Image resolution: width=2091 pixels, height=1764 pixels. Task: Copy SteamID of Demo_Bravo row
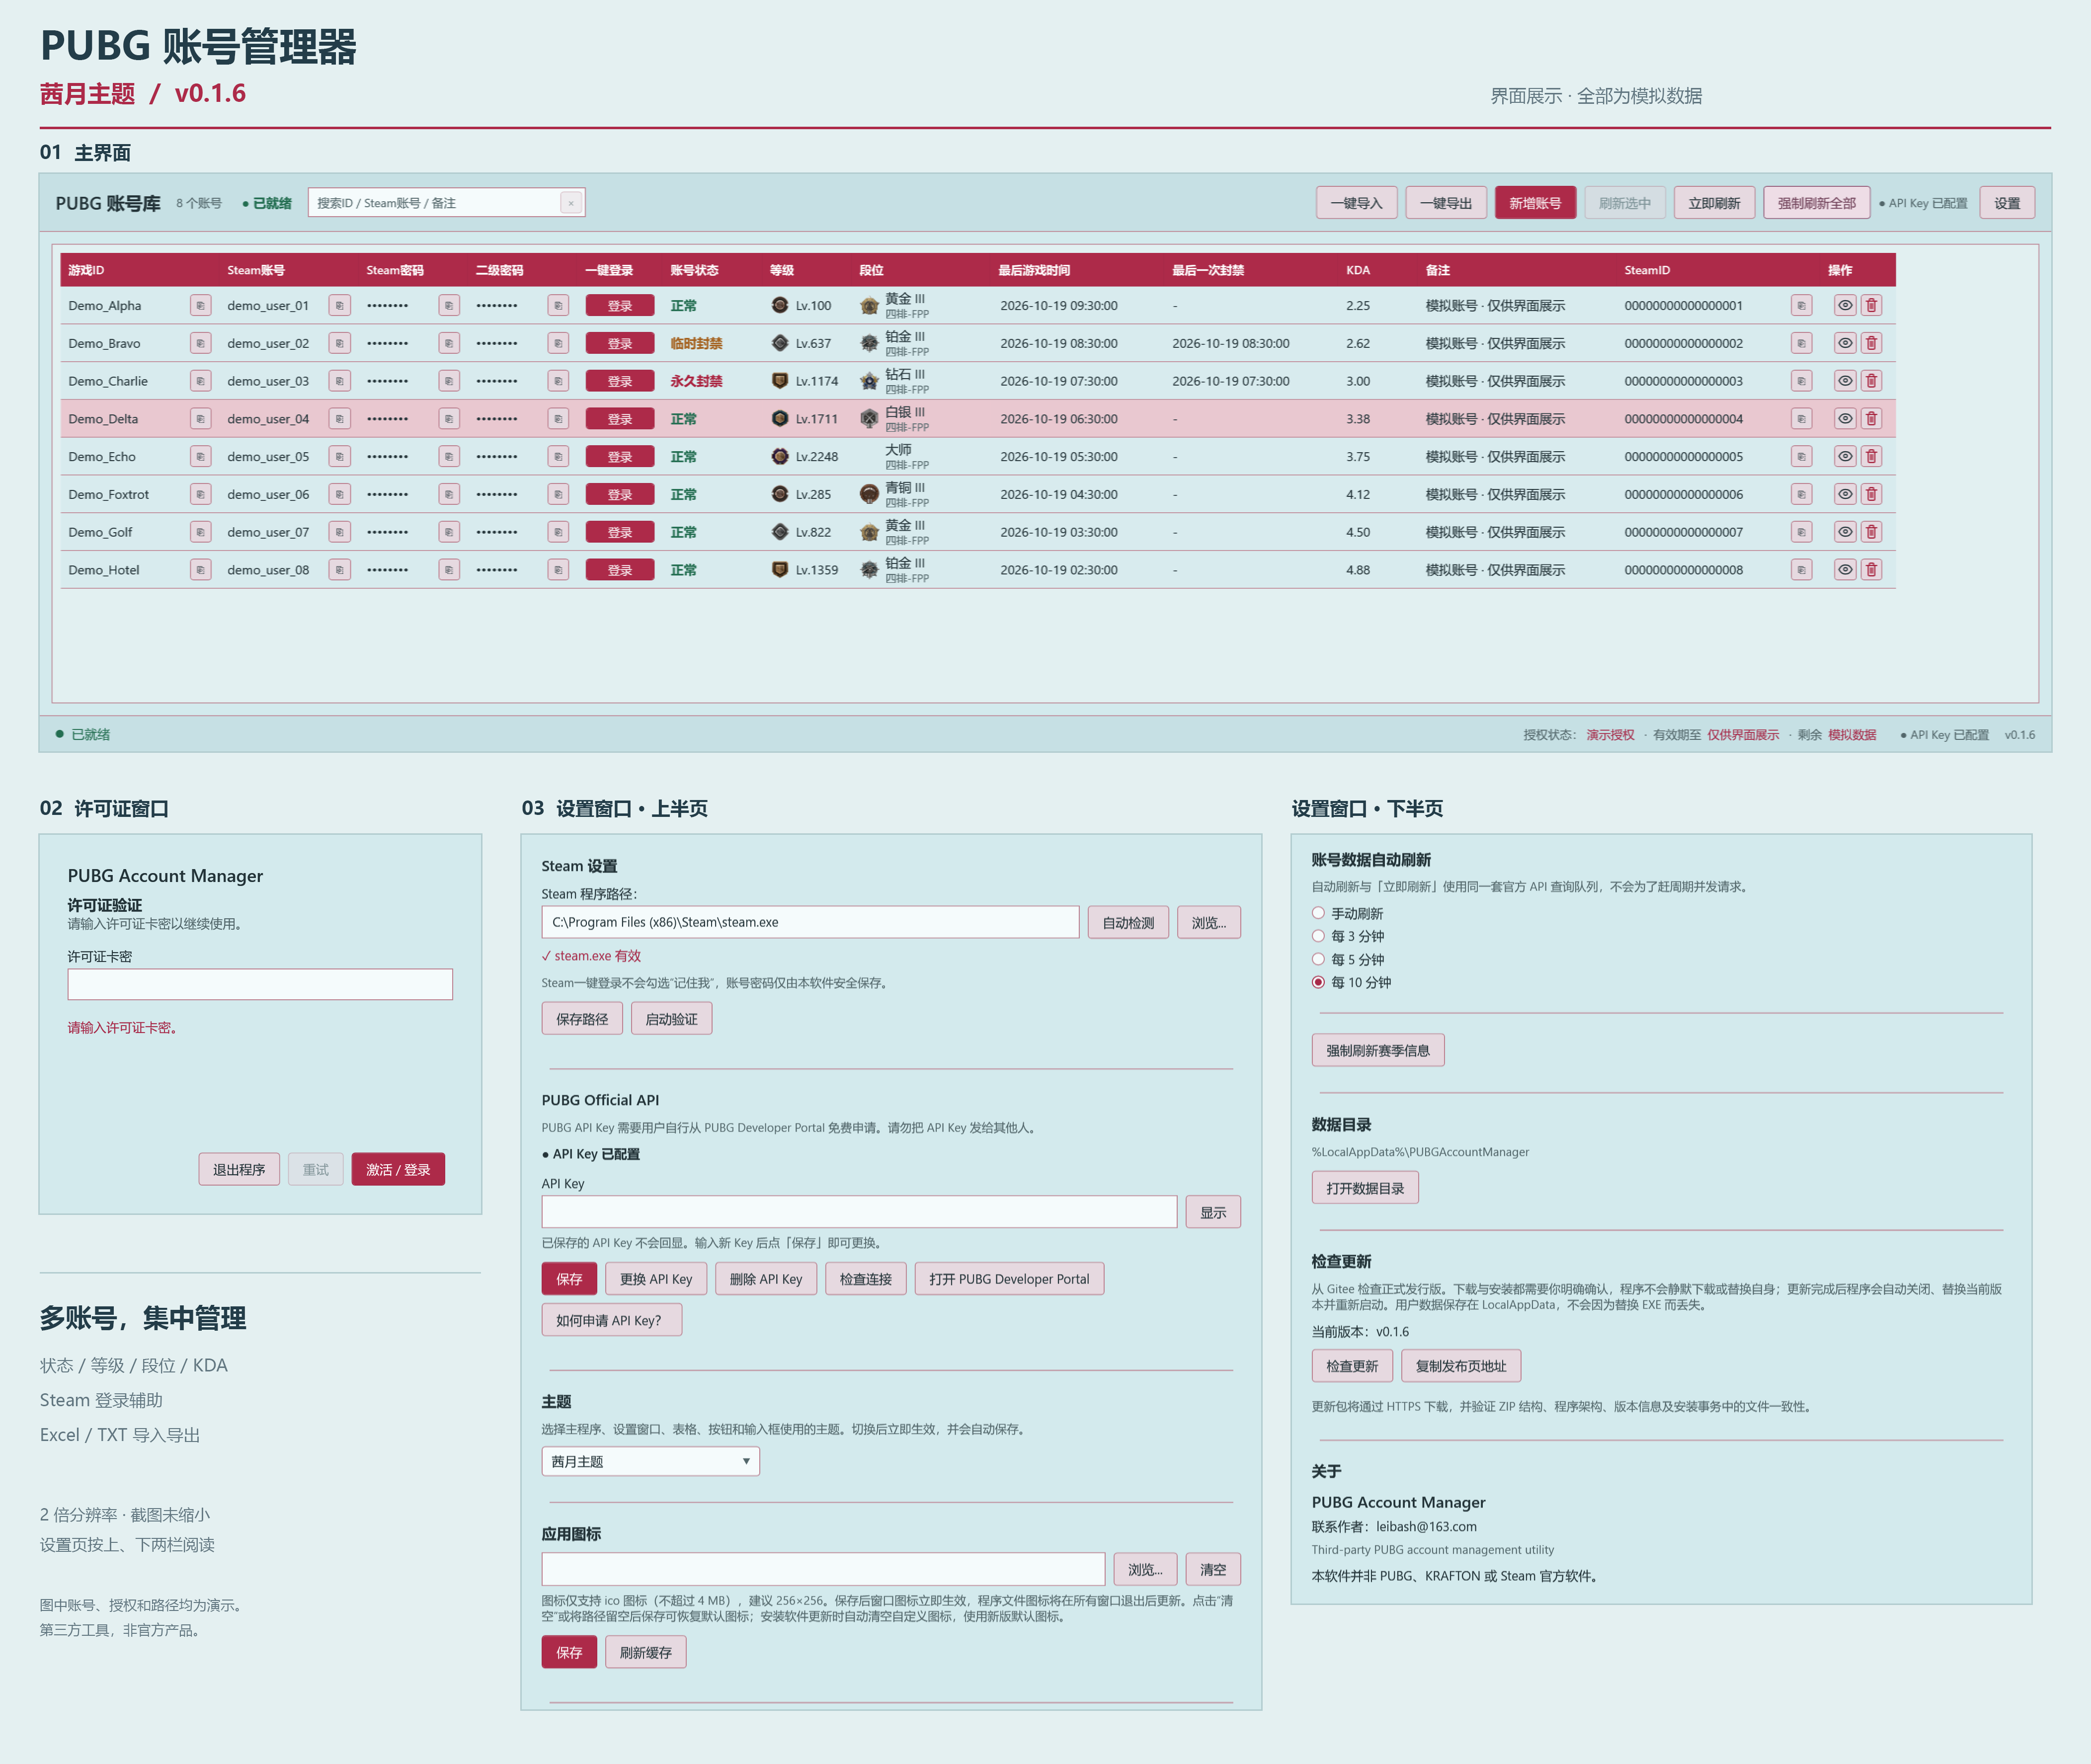[1801, 343]
